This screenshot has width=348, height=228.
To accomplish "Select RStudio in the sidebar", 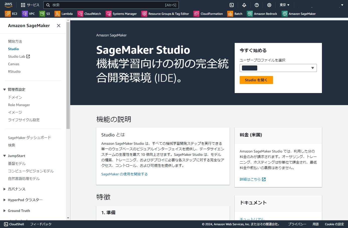I will 14,71.
